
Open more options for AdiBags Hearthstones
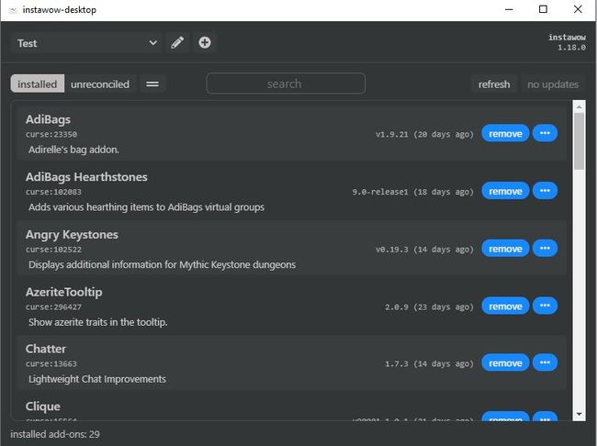pos(545,191)
